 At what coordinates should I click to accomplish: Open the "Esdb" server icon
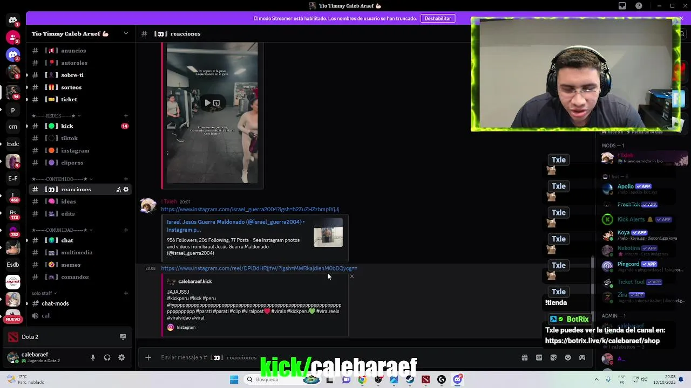pos(13,265)
